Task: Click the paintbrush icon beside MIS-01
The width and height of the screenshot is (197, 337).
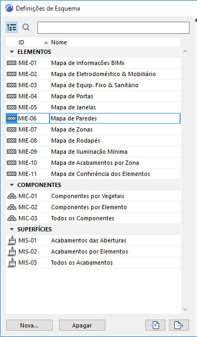Action: [11, 240]
